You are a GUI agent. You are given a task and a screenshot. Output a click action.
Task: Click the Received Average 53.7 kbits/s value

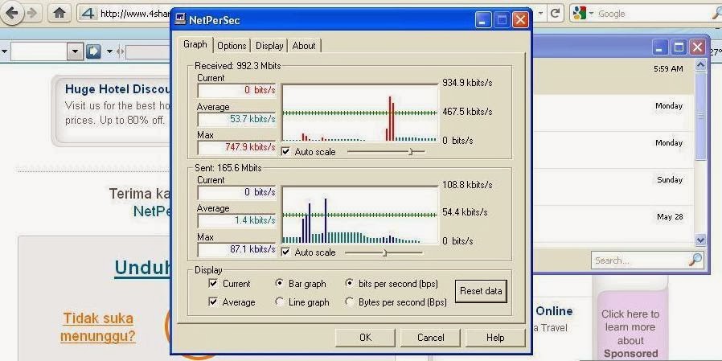coord(236,119)
